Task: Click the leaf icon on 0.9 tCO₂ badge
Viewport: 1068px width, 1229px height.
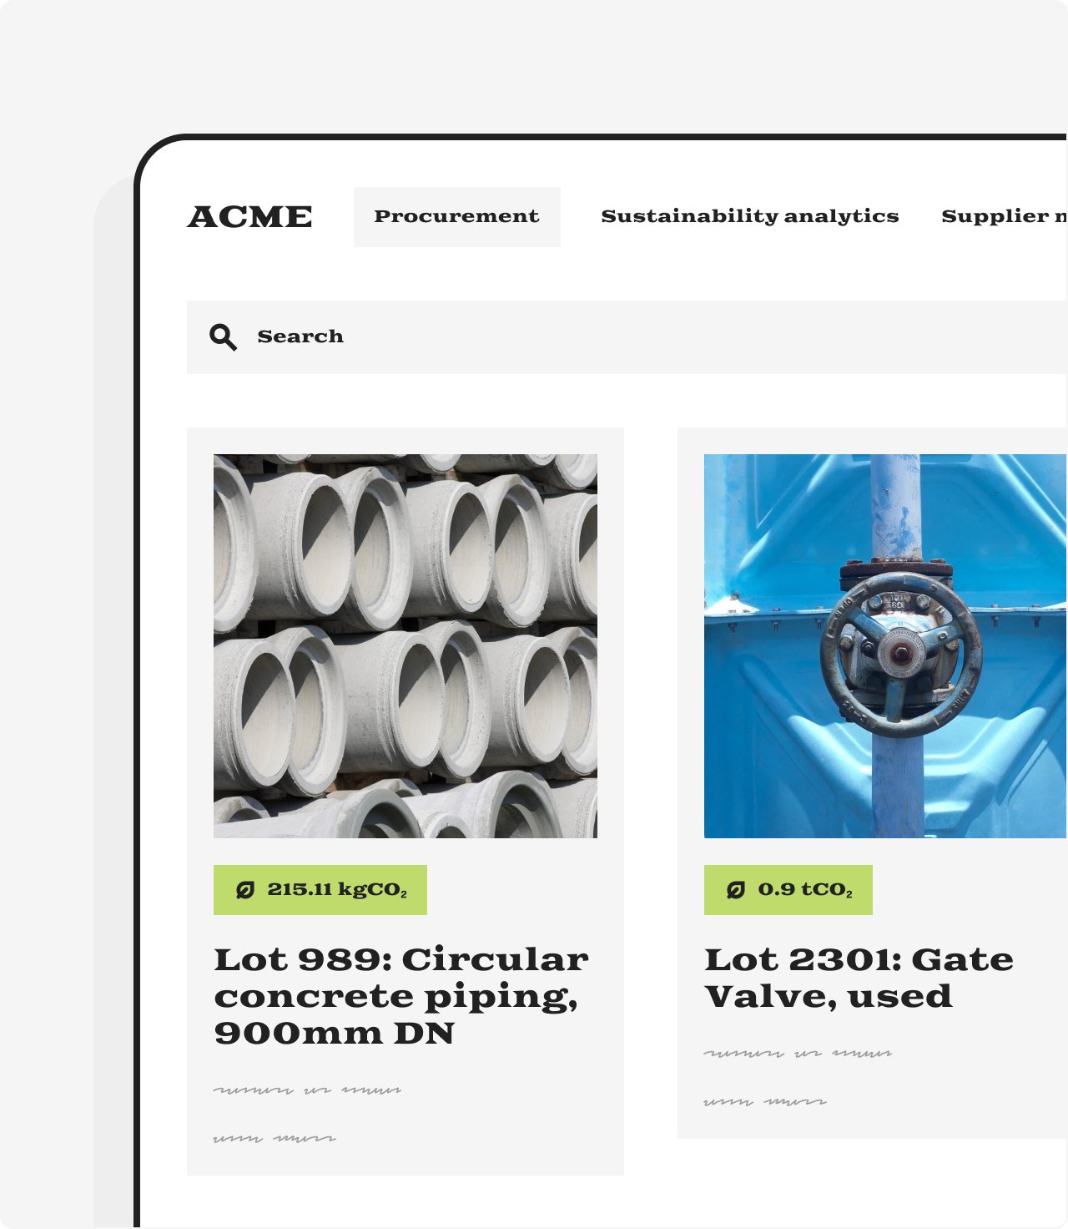Action: (735, 890)
